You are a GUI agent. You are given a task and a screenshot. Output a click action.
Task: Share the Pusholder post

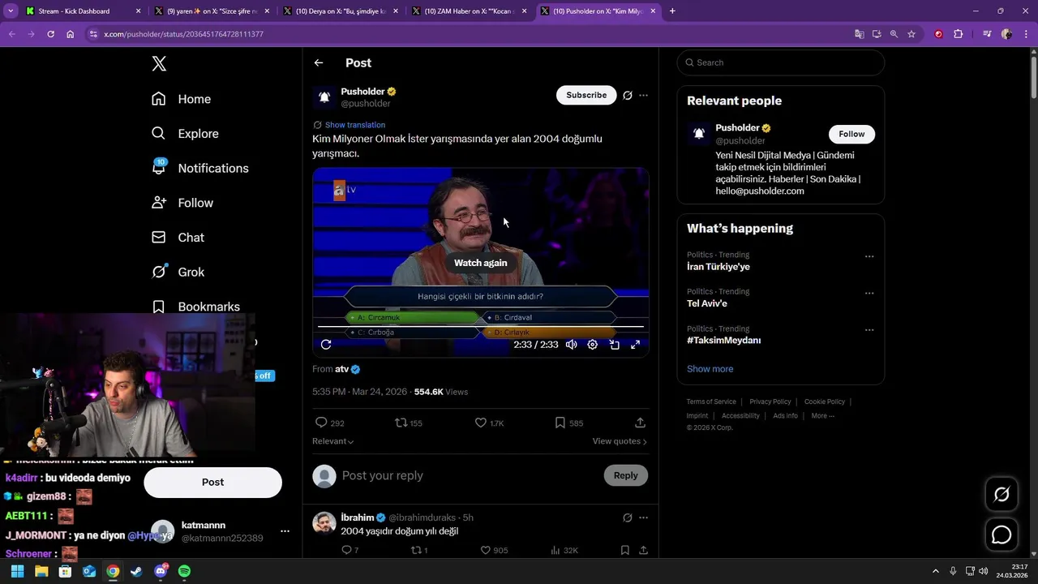pyautogui.click(x=640, y=423)
